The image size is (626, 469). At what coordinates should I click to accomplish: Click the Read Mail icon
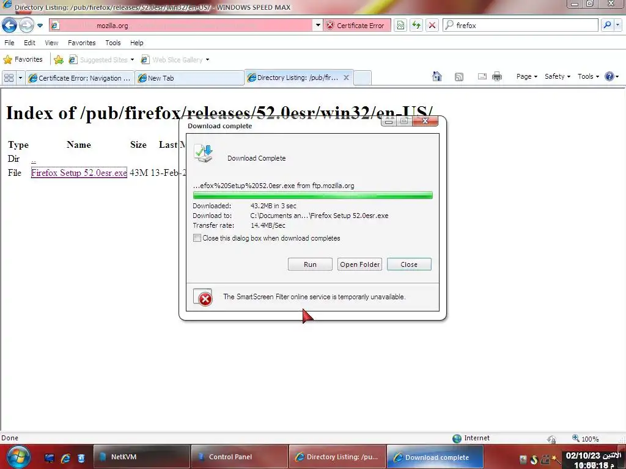coord(482,76)
